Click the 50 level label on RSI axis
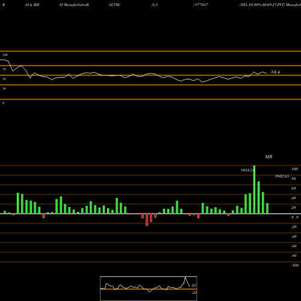Screen dimensions: 301x301 pyautogui.click(x=4, y=79)
